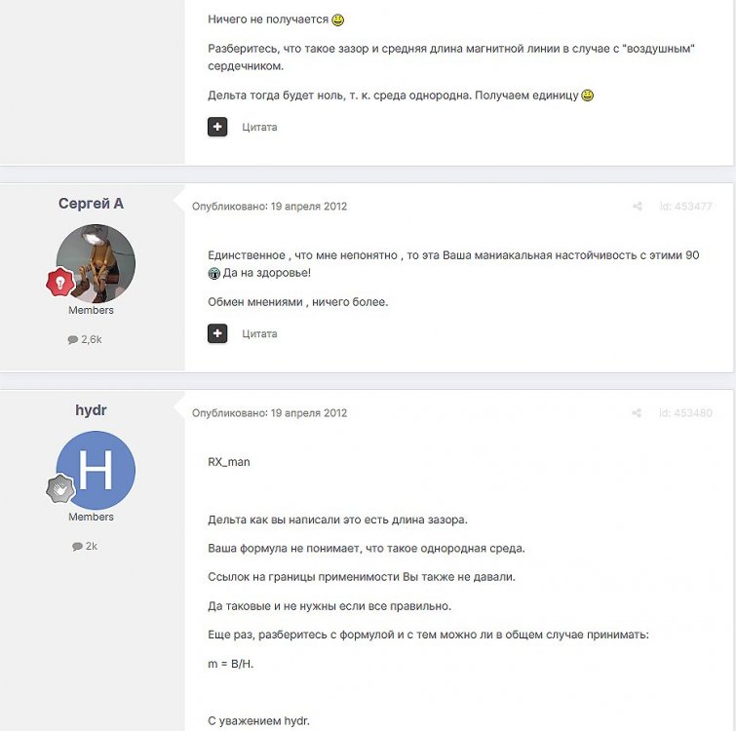Open the Сергей А username link

91,204
